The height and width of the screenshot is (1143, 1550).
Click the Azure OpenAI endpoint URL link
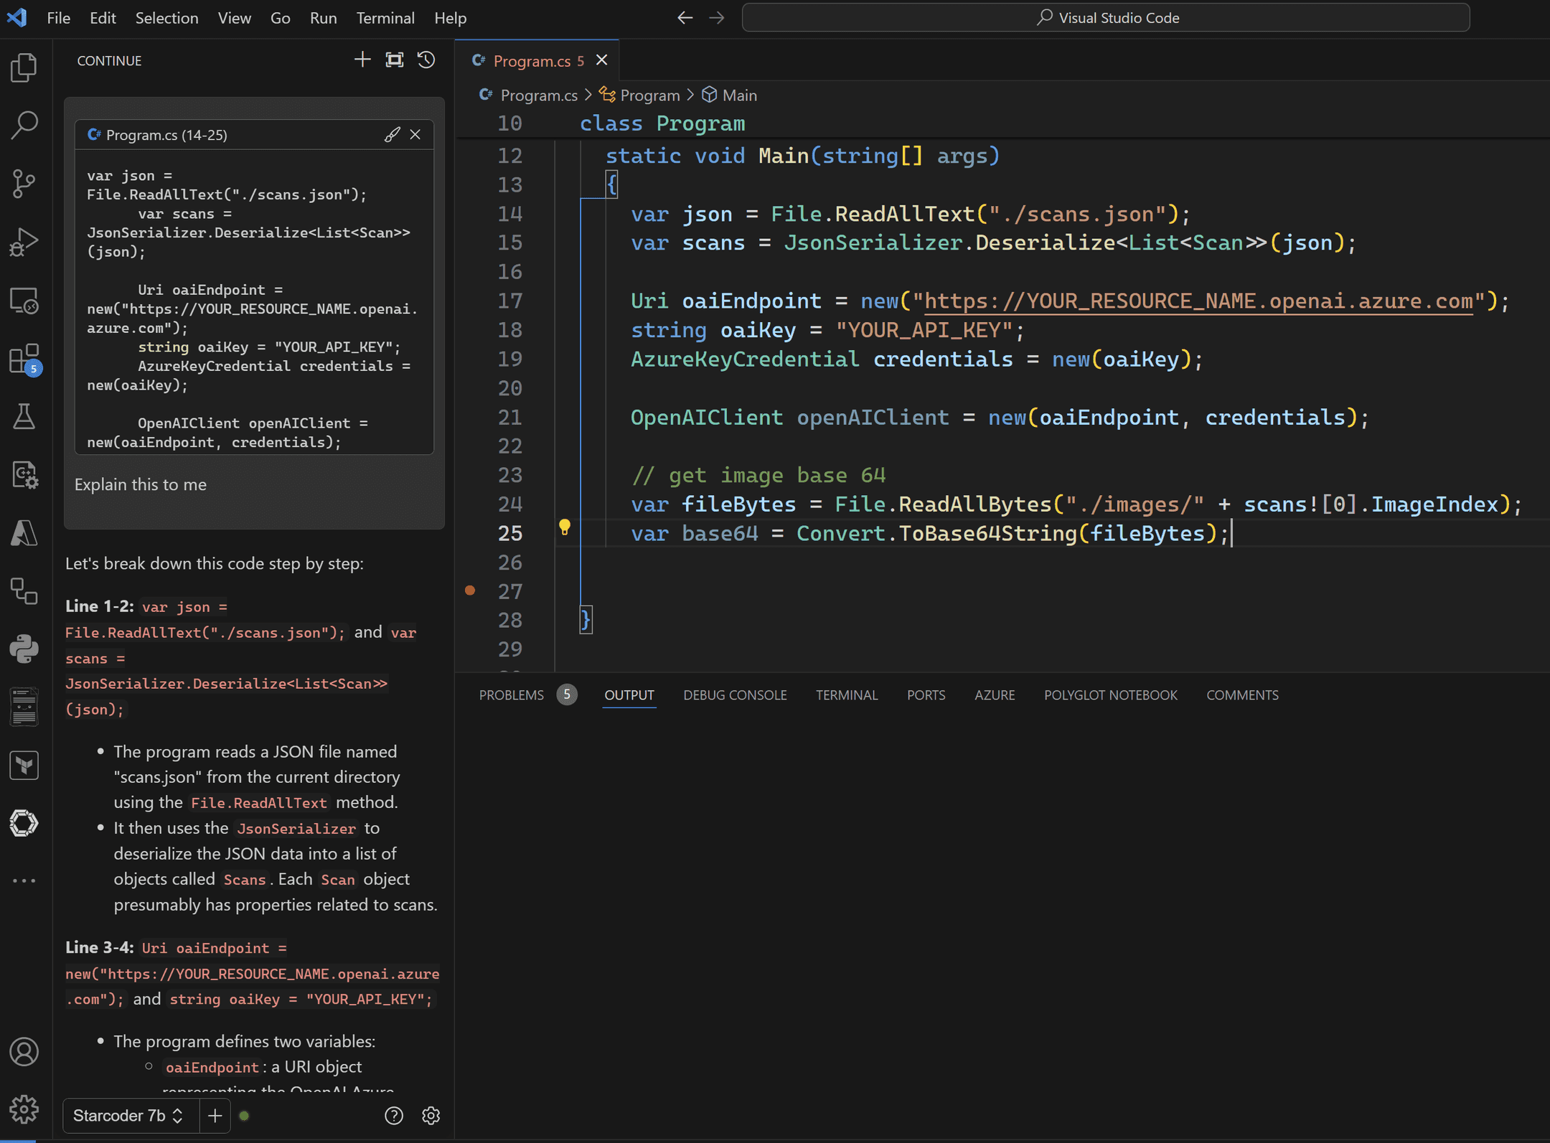point(1198,301)
